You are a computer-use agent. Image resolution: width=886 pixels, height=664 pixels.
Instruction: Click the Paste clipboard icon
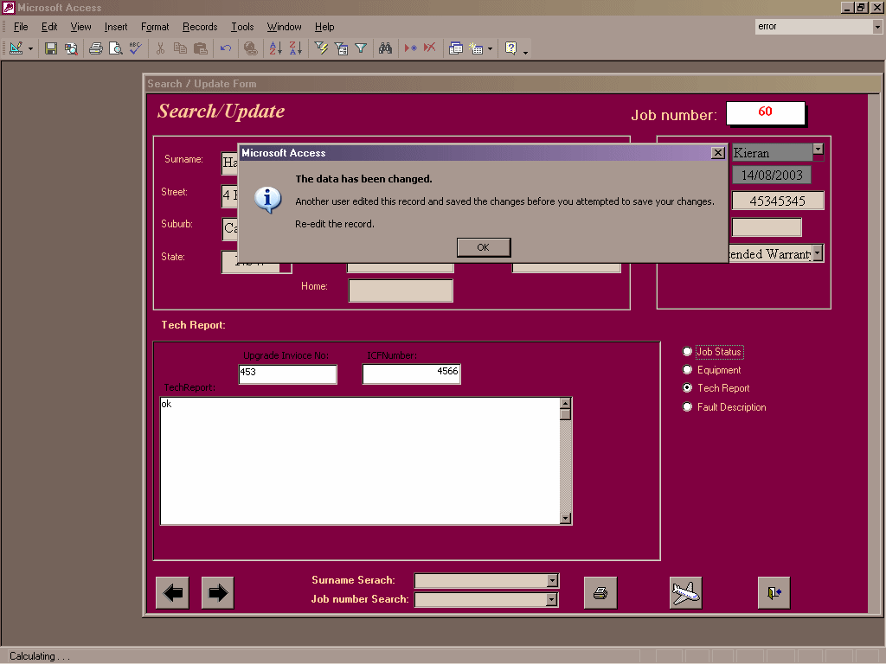click(x=201, y=48)
